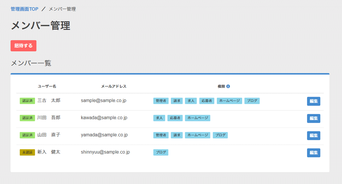The width and height of the screenshot is (342, 184).
Task: Click the 未認証 badge for 新入 健太
Action: 27,152
